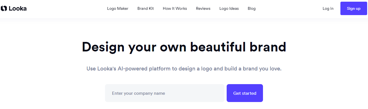Viewport: 368px width, 109px height.
Task: Focus the company name input field
Action: coord(165,93)
